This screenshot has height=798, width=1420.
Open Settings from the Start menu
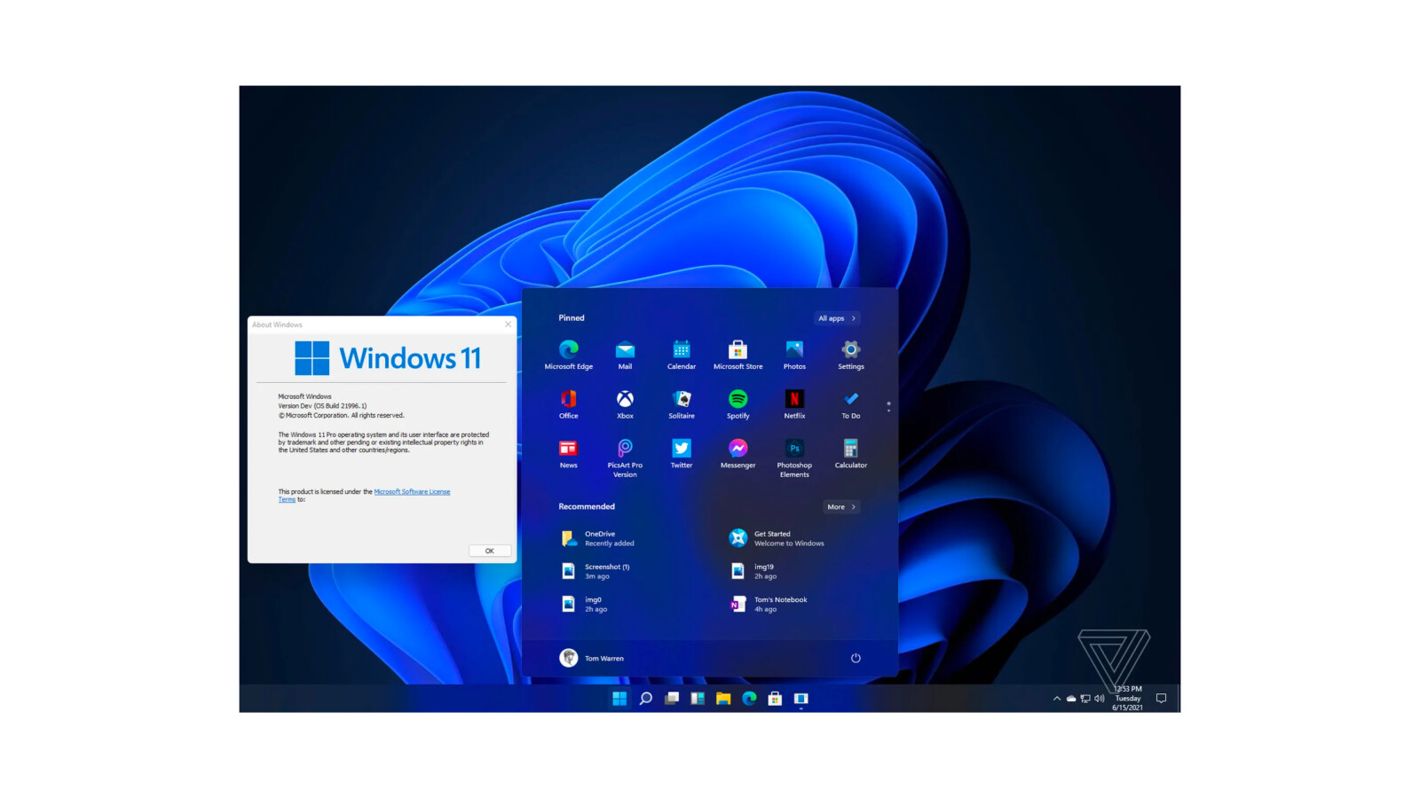click(x=850, y=355)
